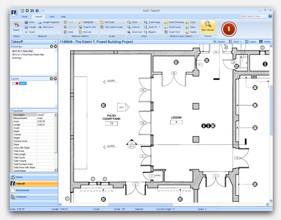Select the Layer1 name label

[x=23, y=83]
